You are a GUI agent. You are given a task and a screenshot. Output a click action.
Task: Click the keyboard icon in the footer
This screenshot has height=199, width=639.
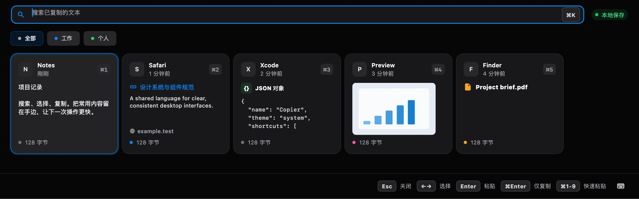[621, 186]
